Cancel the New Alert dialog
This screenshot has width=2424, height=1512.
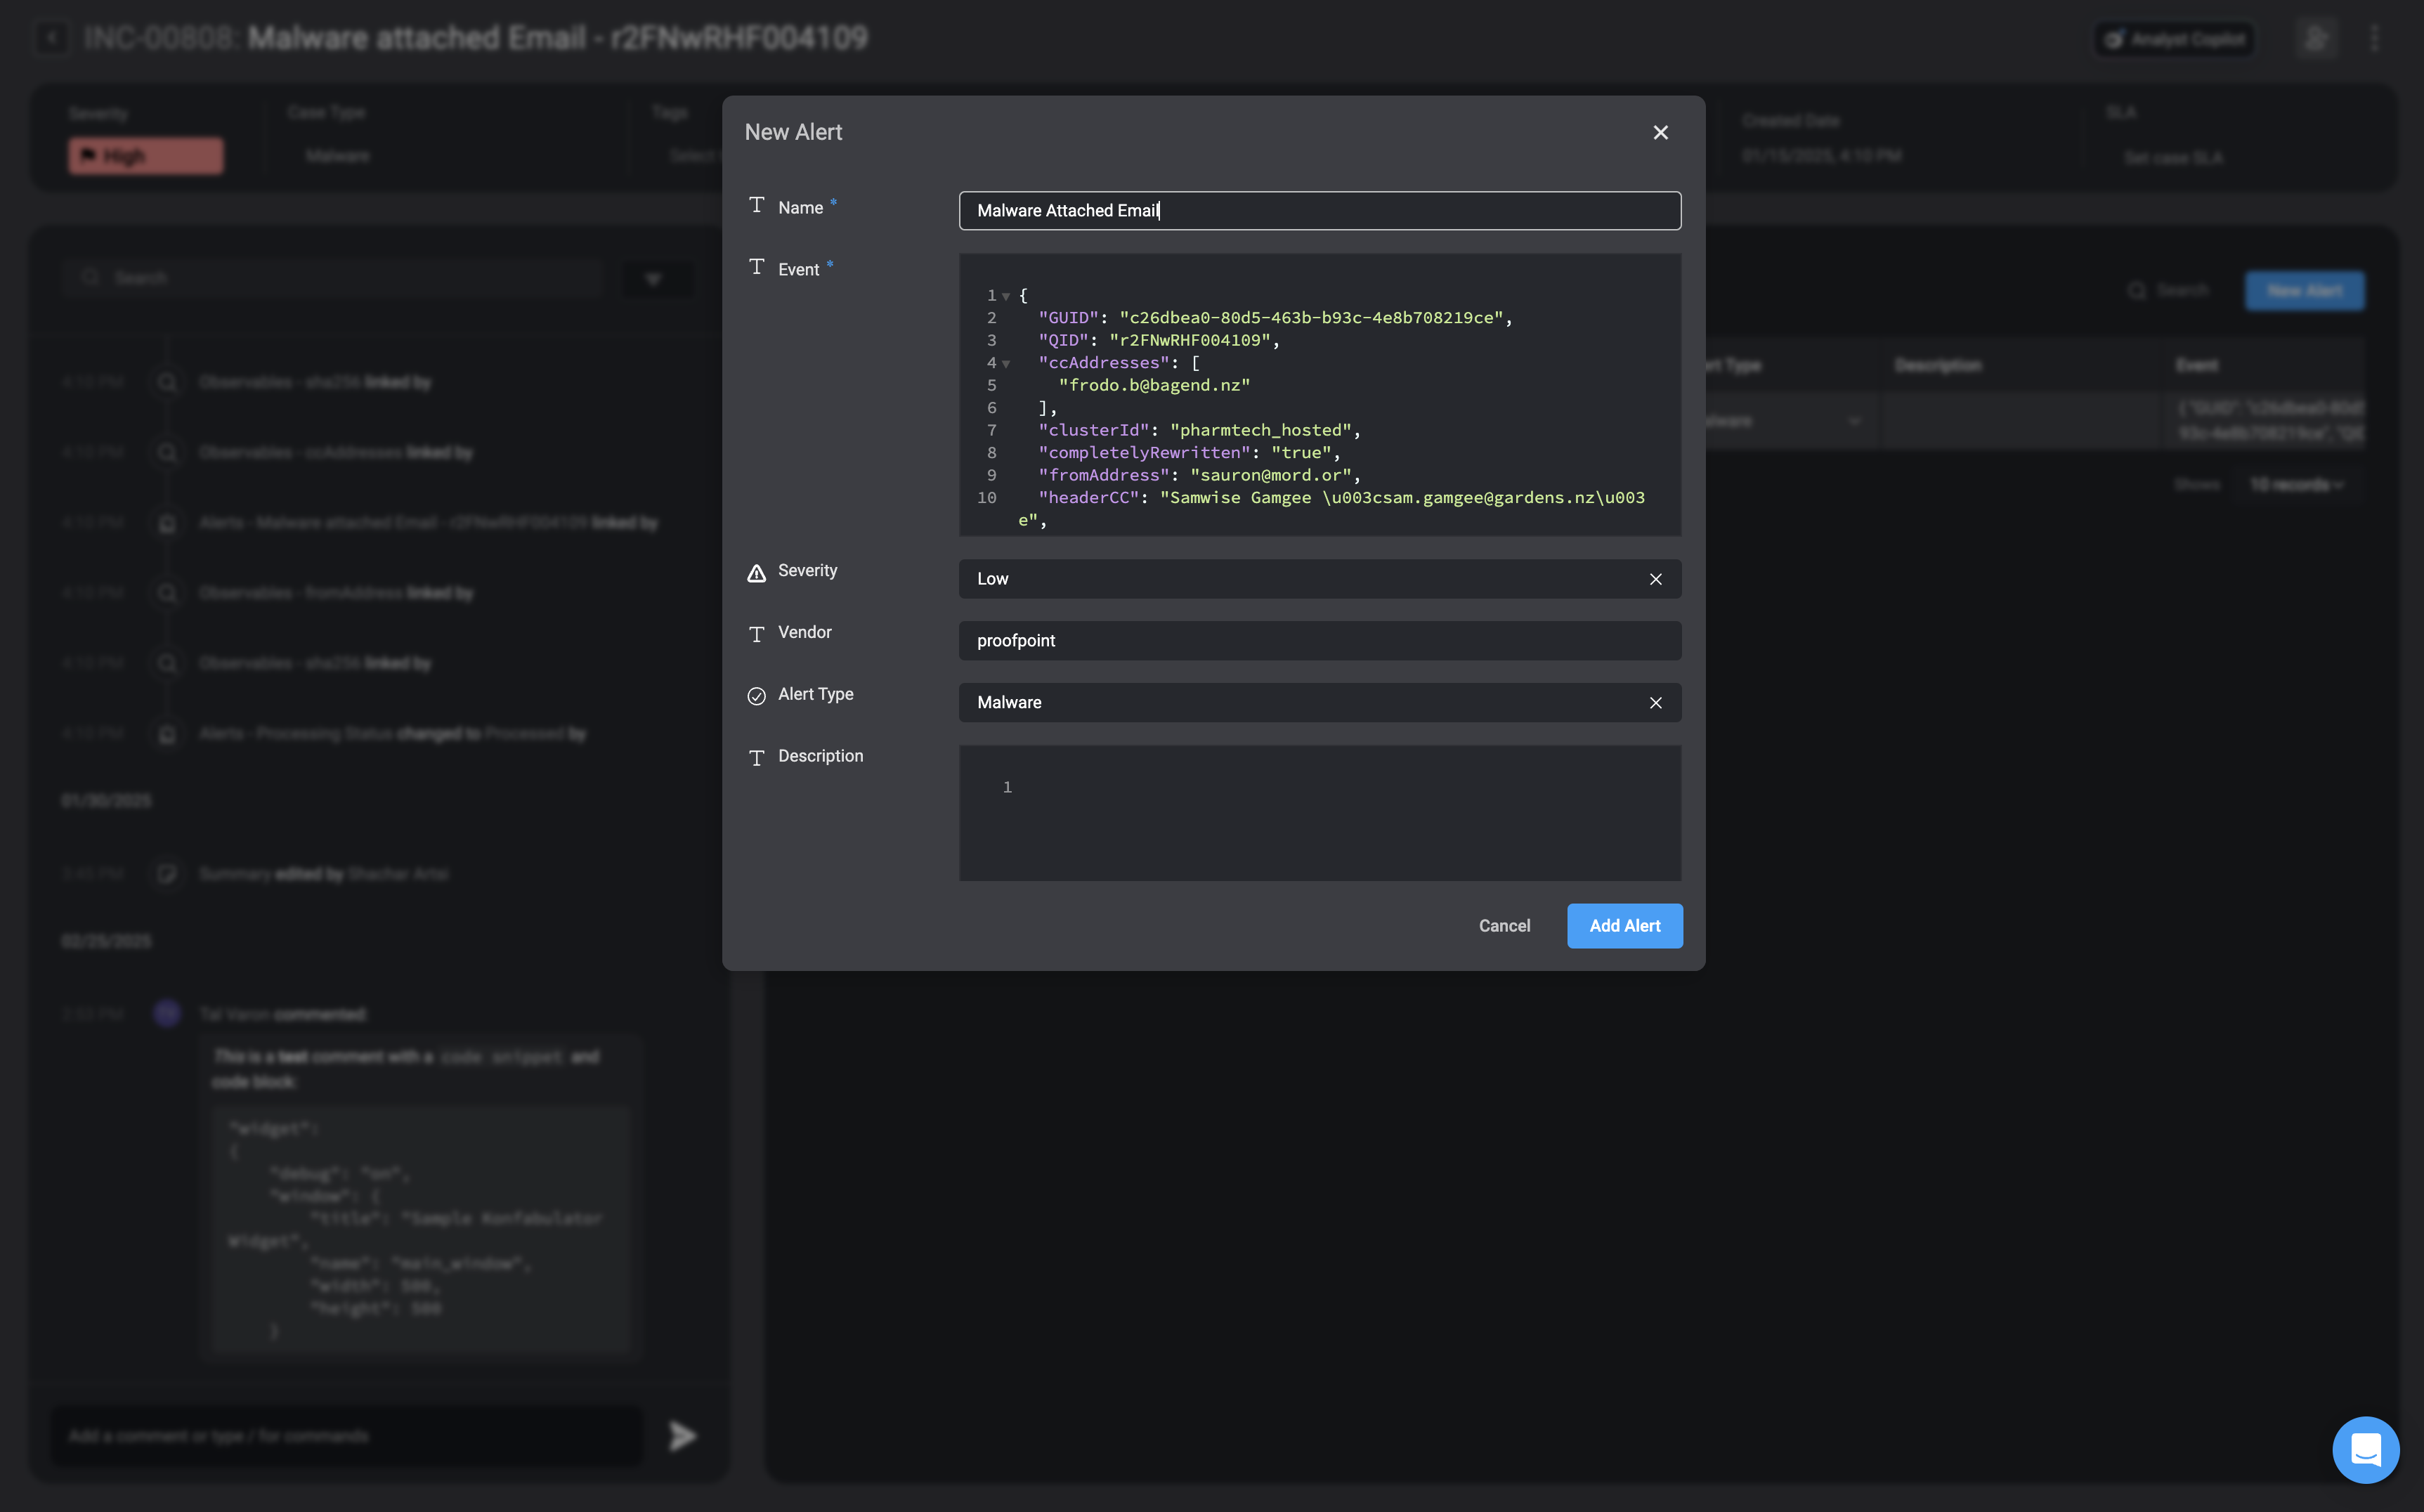[x=1504, y=926]
